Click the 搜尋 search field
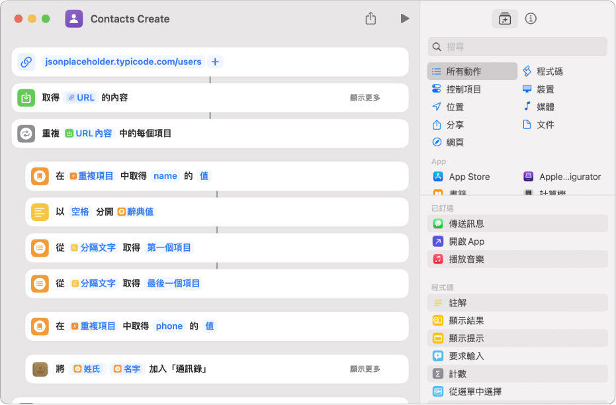This screenshot has height=405, width=616. [517, 47]
